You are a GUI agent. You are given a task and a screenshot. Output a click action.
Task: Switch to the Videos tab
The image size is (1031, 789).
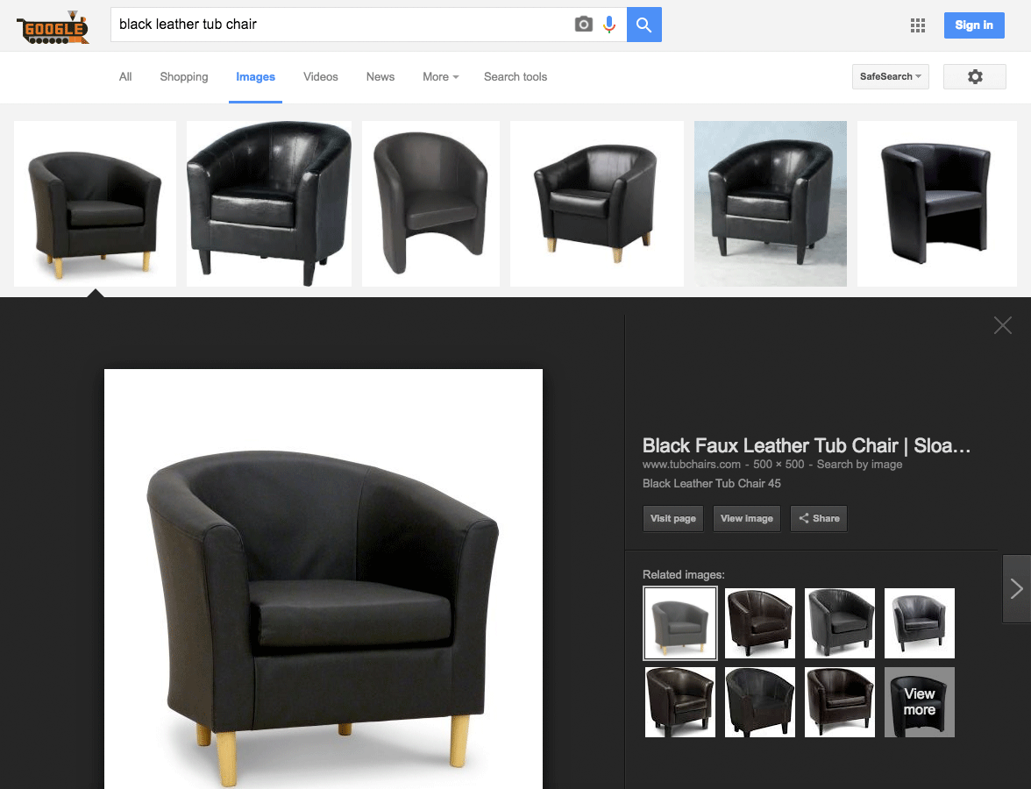[x=320, y=77]
